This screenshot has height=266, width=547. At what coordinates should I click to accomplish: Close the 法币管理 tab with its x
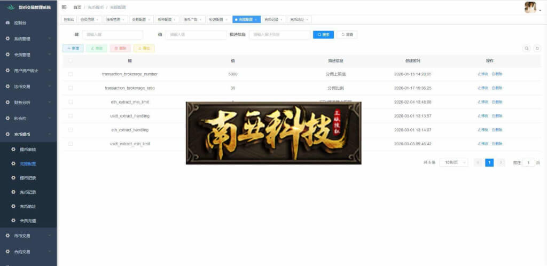point(123,20)
